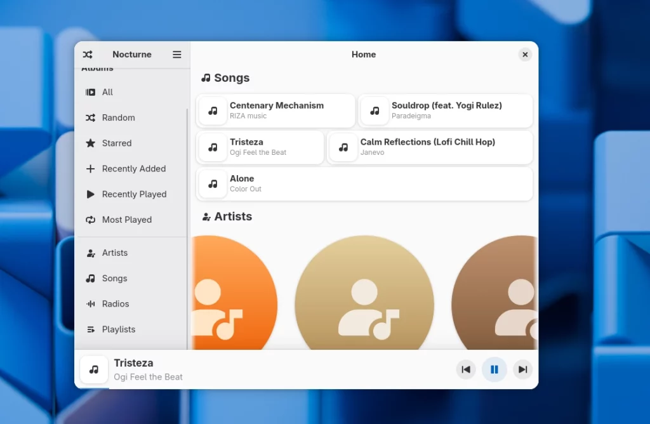Play Souldrop (feat. Yogi Rulez)
The image size is (650, 424).
(446, 111)
